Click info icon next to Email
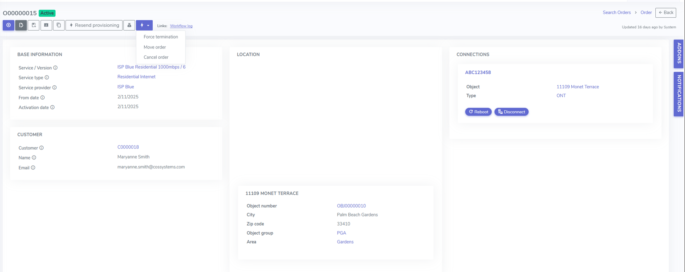The width and height of the screenshot is (685, 272). click(33, 168)
